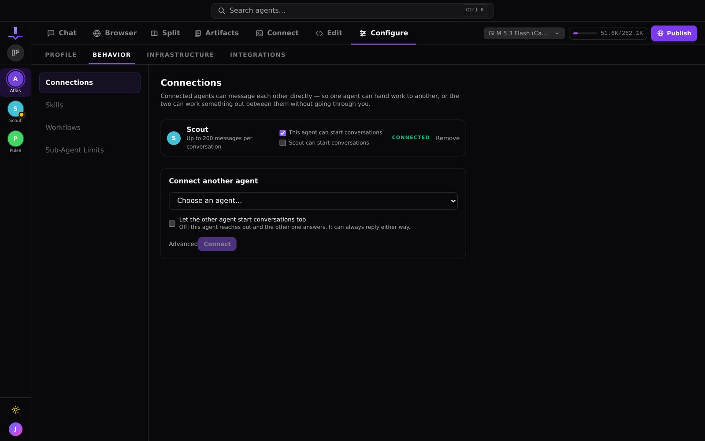The height and width of the screenshot is (441, 705).
Task: Open the GLM 5.3 Flash model selector
Action: (x=524, y=33)
